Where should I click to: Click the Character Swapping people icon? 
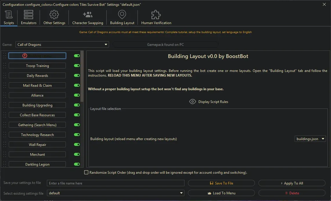point(87,14)
